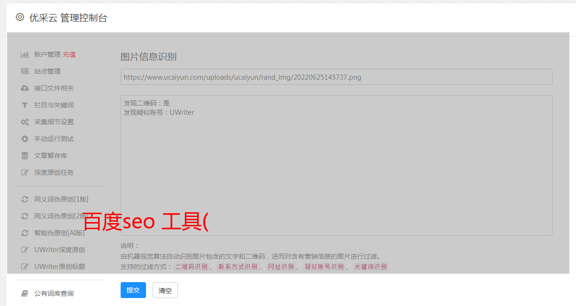The width and height of the screenshot is (576, 306).
Task: Click the 联系方式识别 tag
Action: [x=238, y=267]
